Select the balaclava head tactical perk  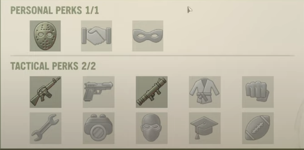(151, 128)
